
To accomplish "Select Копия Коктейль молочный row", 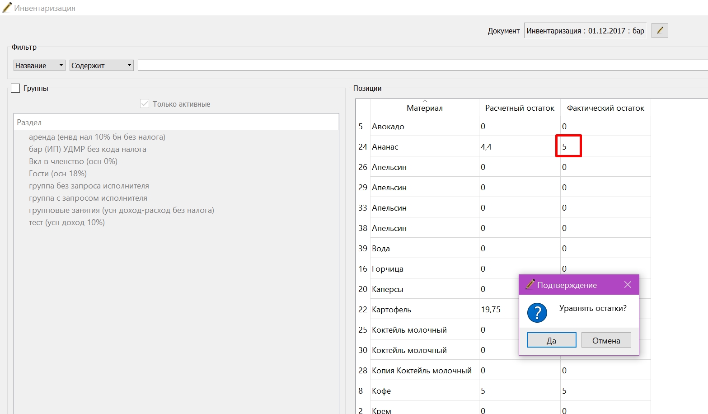I will pos(503,371).
